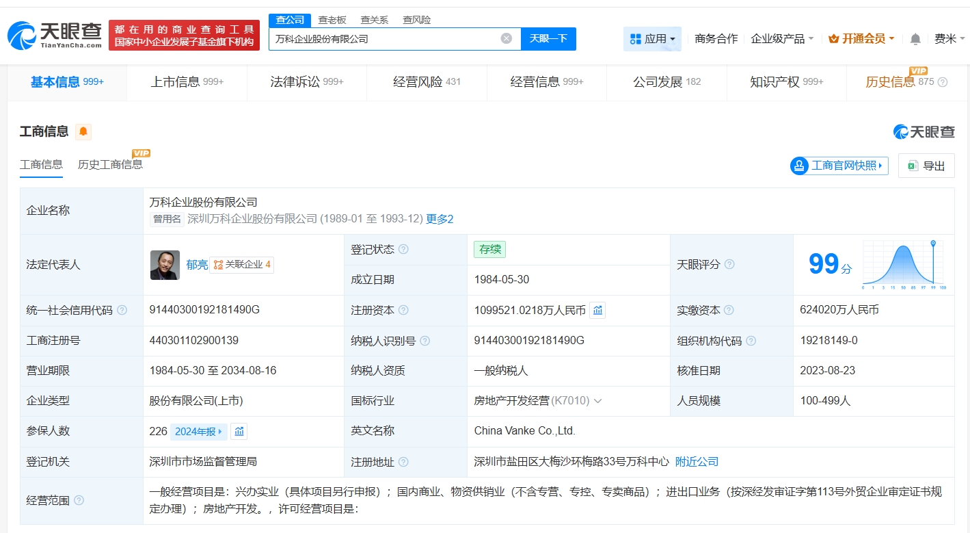Switch search mode to 查老板
The height and width of the screenshot is (533, 970).
(332, 20)
